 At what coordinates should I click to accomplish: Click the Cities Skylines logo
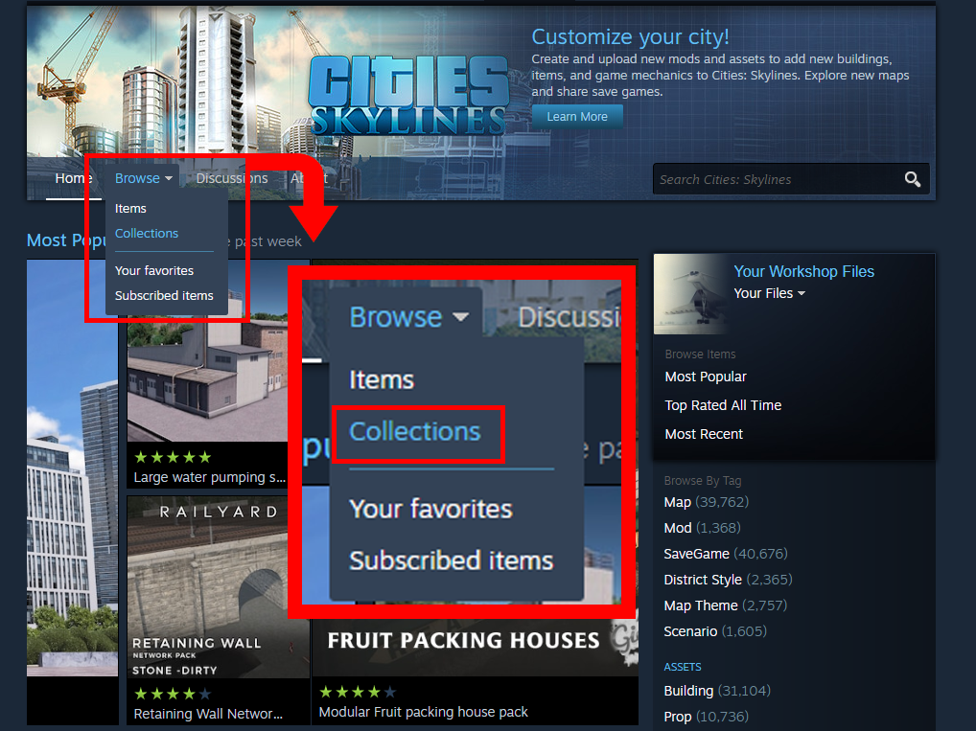point(407,95)
